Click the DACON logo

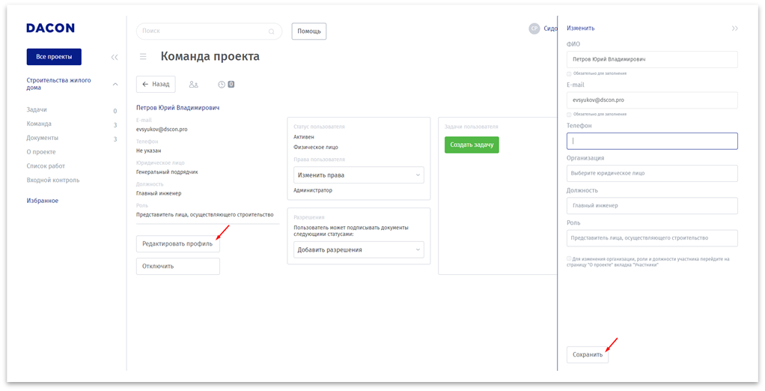50,28
